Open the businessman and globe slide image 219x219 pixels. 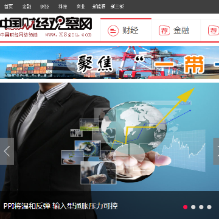pos(109,137)
